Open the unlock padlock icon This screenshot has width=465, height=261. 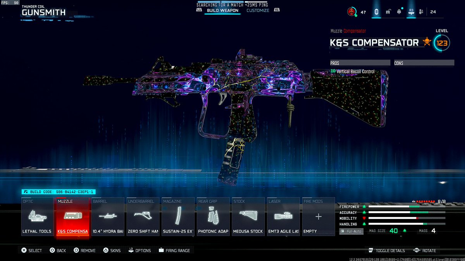388,12
